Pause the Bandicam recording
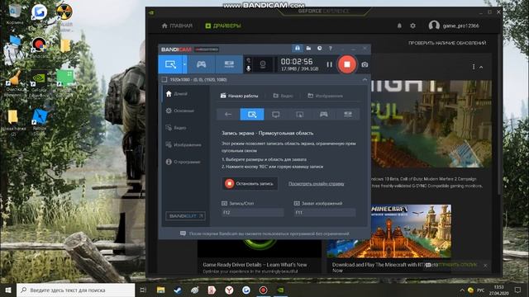The width and height of the screenshot is (529, 297). (329, 64)
